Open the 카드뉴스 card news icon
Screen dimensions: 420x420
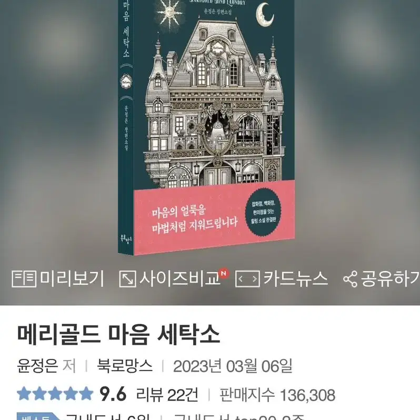click(x=247, y=279)
